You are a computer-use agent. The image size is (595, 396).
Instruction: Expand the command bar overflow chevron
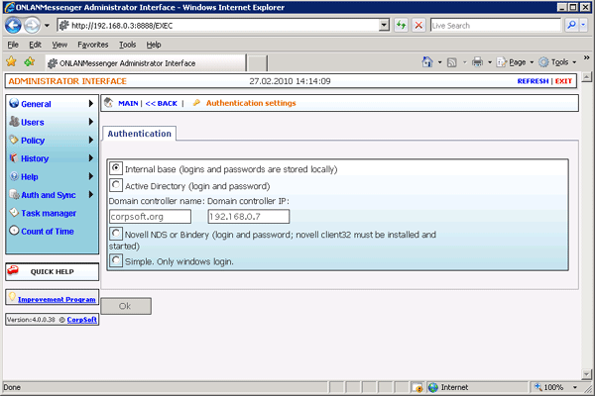pyautogui.click(x=587, y=57)
